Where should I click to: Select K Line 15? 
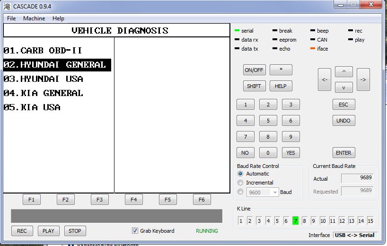click(370, 220)
